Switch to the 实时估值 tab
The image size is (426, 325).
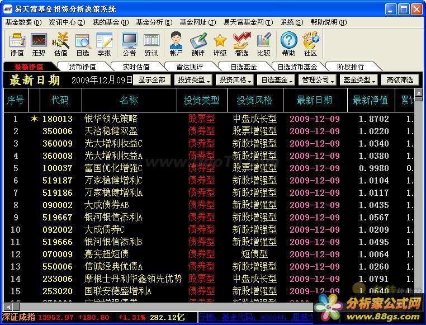[136, 67]
